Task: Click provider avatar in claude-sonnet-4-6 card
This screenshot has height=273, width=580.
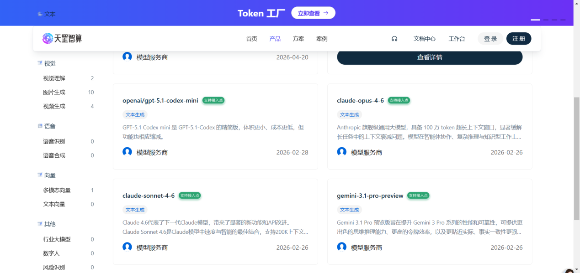Action: pyautogui.click(x=127, y=247)
